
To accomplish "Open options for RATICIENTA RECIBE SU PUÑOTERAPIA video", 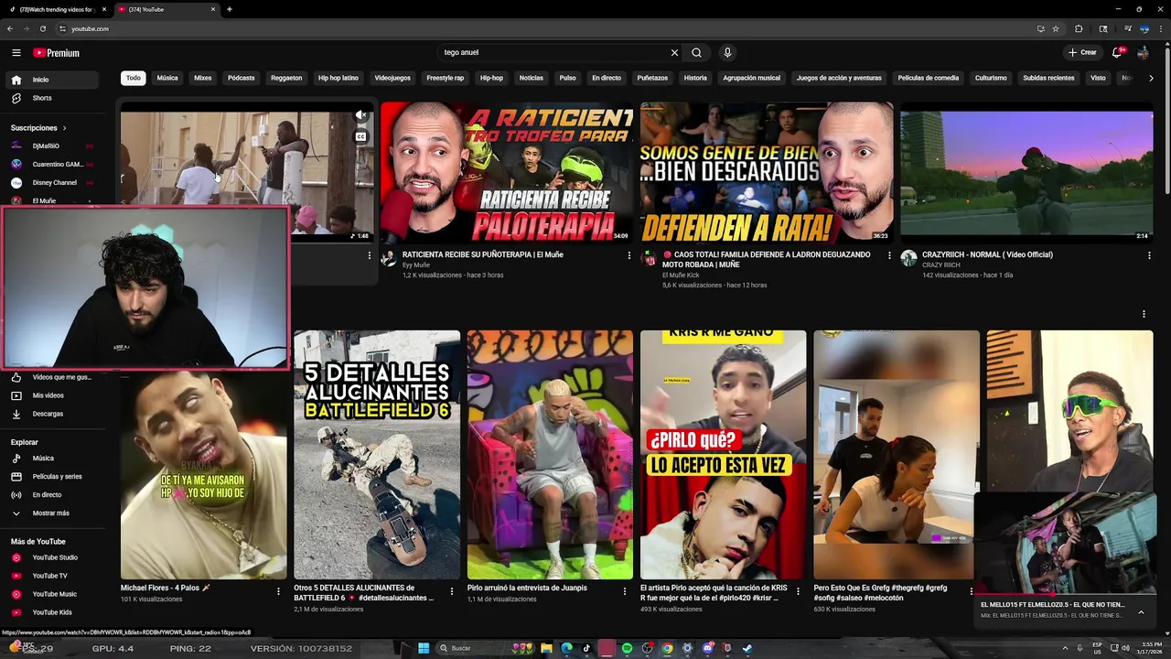I will [628, 255].
